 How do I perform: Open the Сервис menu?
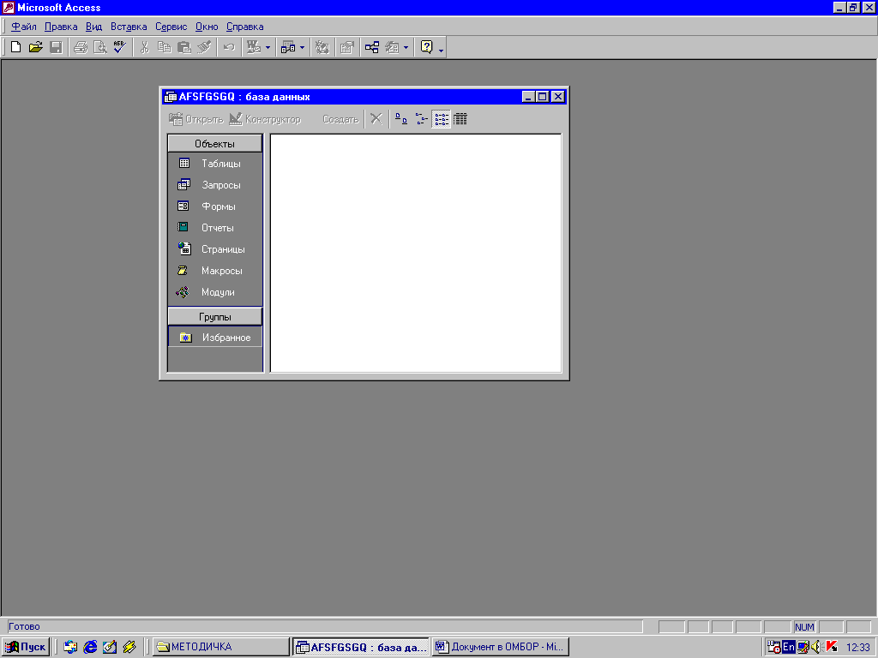[x=171, y=27]
